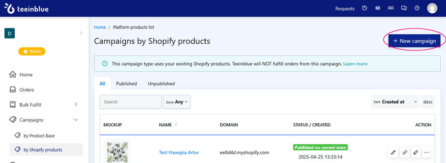
Task: Switch to the Published tab
Action: pos(126,83)
